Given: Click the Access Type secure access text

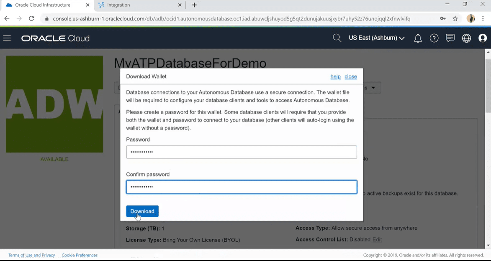Looking at the screenshot, I should tap(356, 228).
